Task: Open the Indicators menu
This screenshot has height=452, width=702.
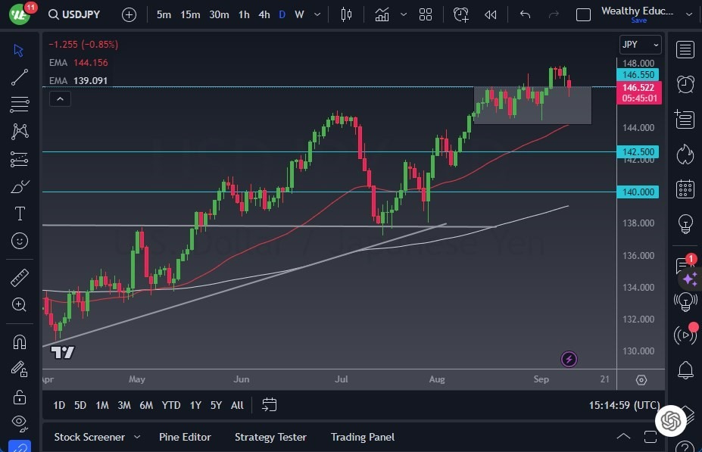Action: 382,14
